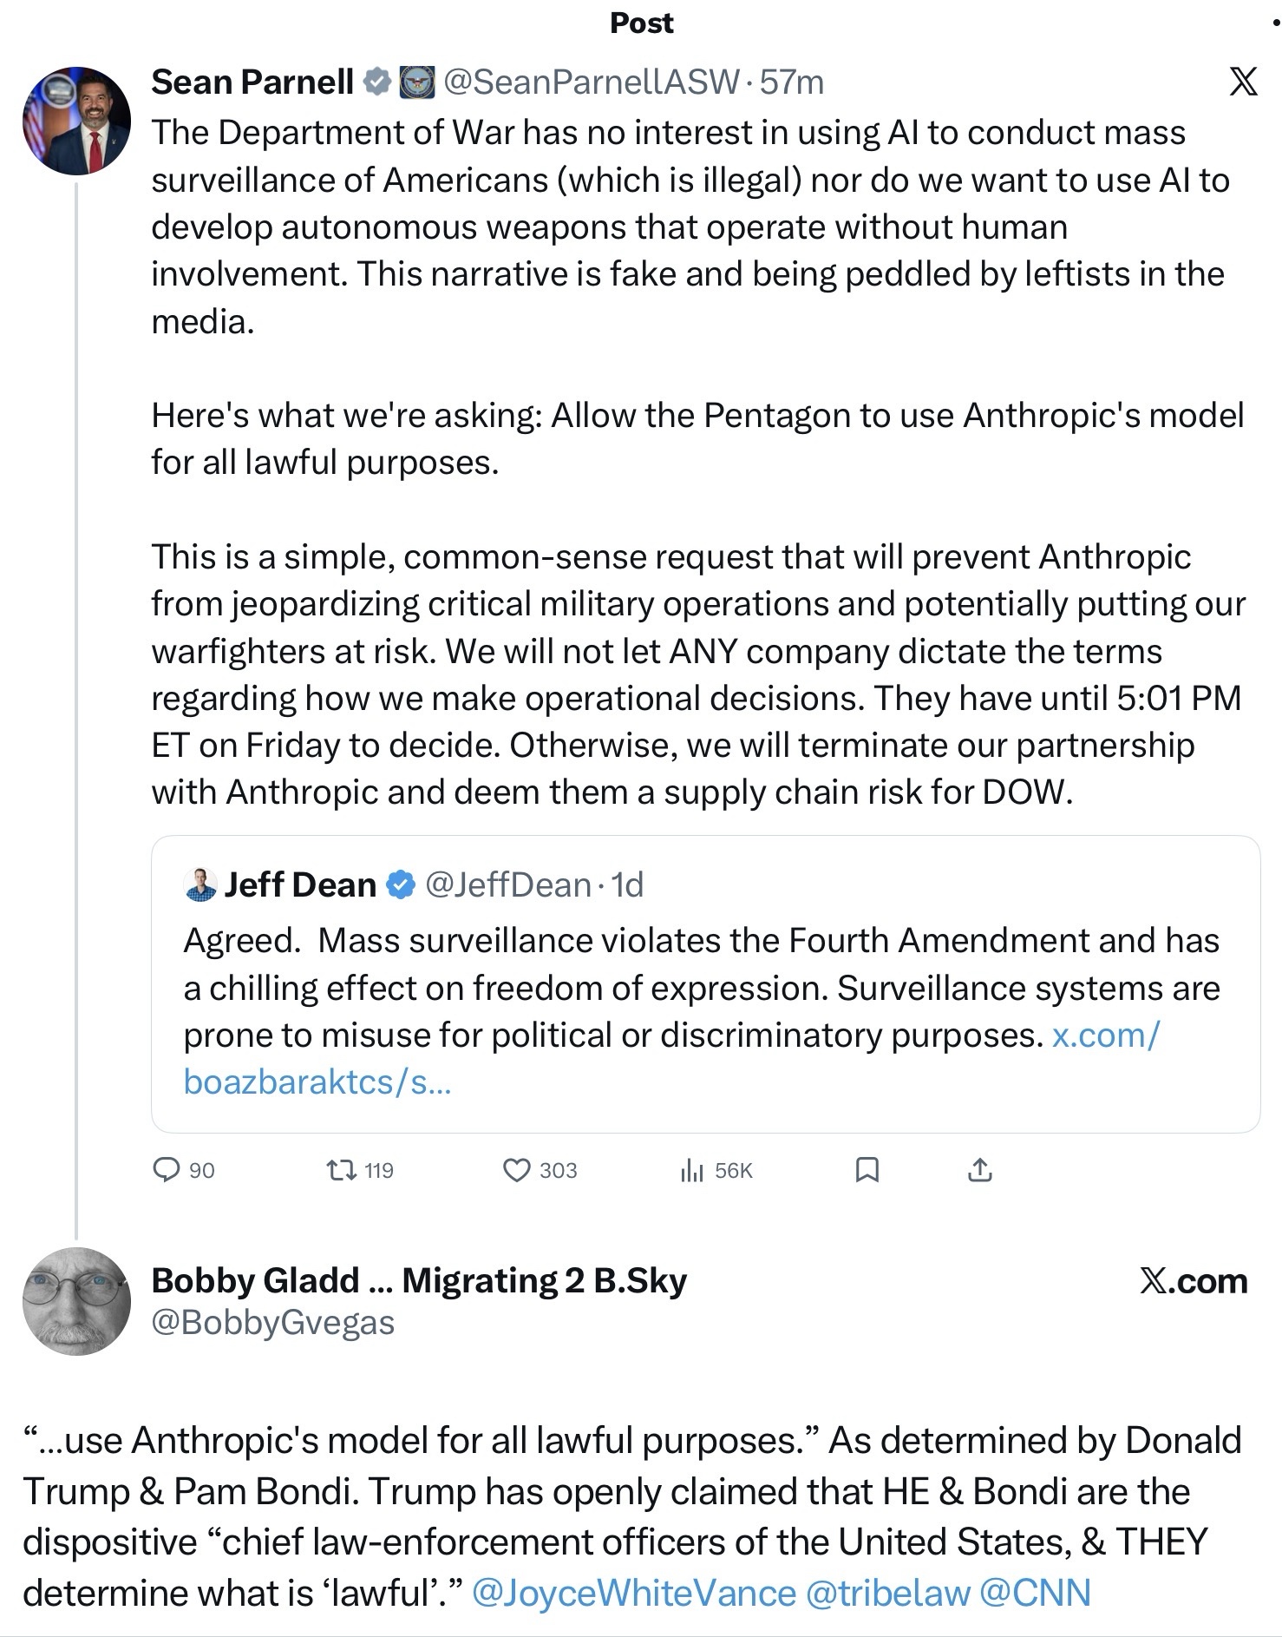Share the post via upload icon
Viewport: 1282px width, 1637px height.
point(979,1171)
